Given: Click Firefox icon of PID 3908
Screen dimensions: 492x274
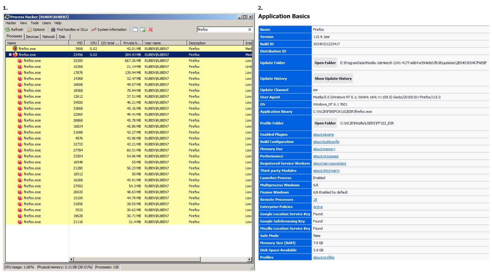Looking at the screenshot, I should (x=15, y=48).
